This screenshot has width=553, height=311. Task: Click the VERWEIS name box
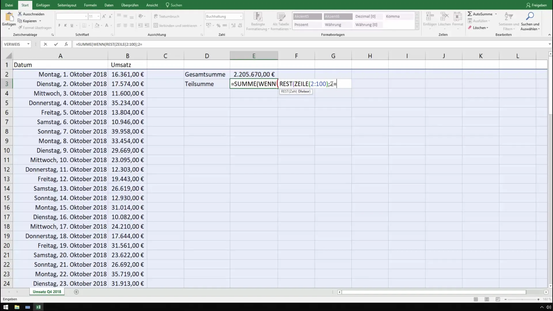tap(14, 44)
